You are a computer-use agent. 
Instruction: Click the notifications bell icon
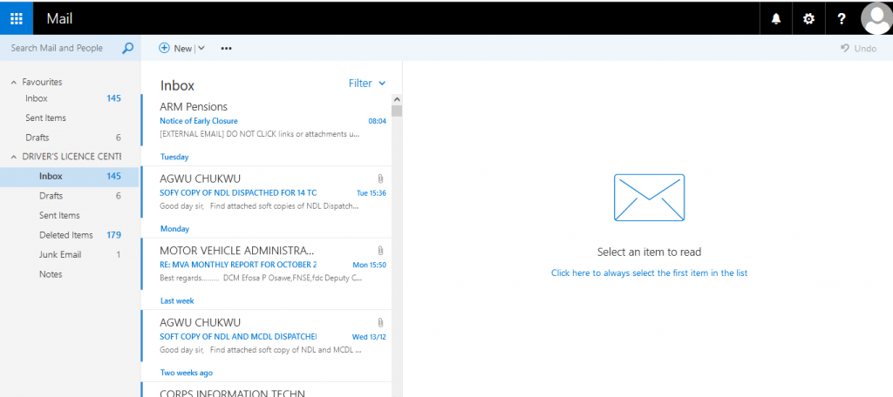pos(776,18)
